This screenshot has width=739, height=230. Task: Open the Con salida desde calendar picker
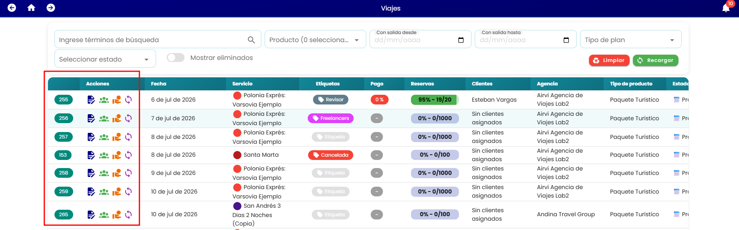[461, 40]
